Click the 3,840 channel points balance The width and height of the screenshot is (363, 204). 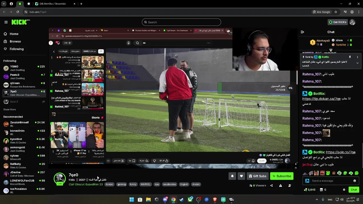309,190
